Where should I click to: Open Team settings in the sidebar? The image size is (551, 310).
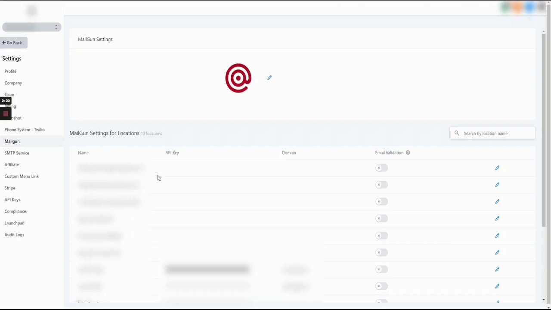tap(9, 94)
